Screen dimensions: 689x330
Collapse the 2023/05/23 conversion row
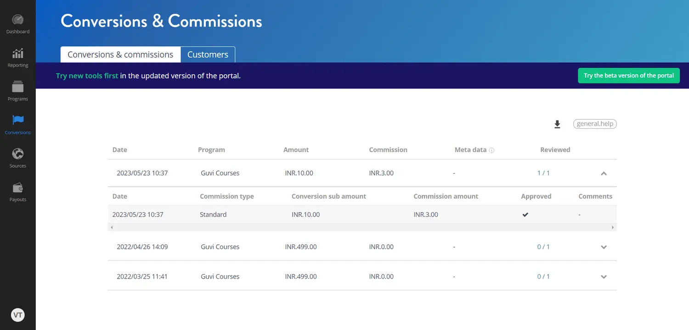tap(604, 173)
